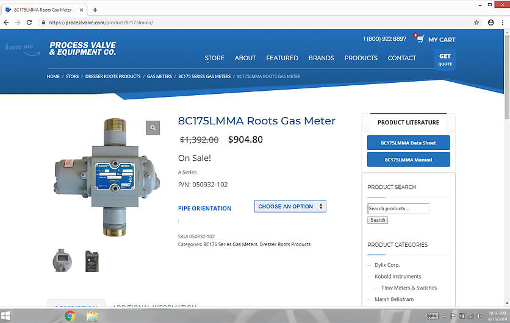Click the volume speaker tray icon
The image size is (510, 323).
479,316
